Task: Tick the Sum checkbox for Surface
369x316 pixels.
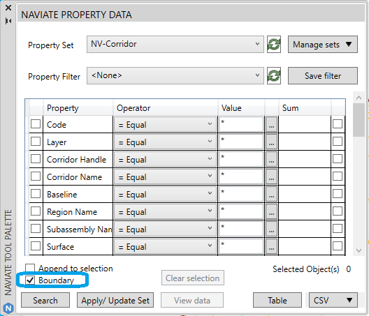Action: click(x=338, y=246)
